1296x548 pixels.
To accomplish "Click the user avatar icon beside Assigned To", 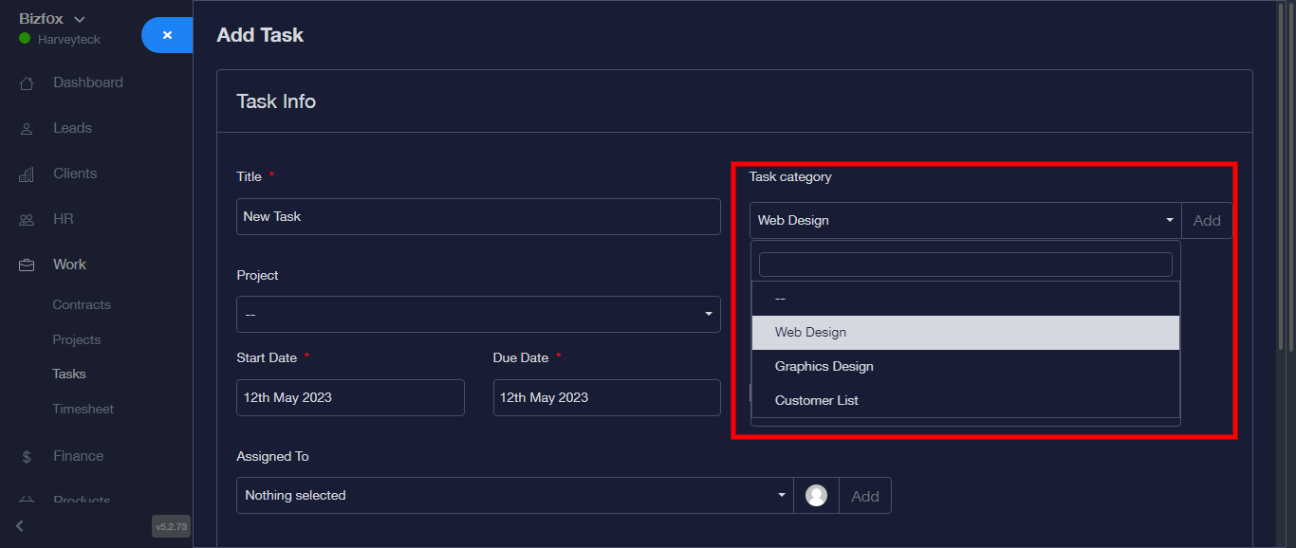I will [816, 496].
